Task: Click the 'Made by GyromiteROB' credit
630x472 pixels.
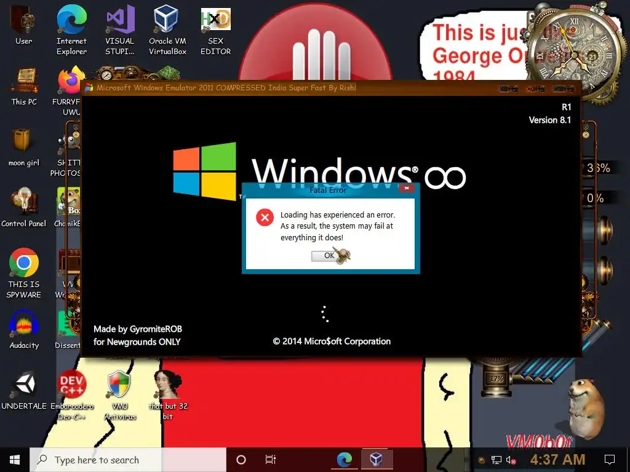Action: (138, 329)
